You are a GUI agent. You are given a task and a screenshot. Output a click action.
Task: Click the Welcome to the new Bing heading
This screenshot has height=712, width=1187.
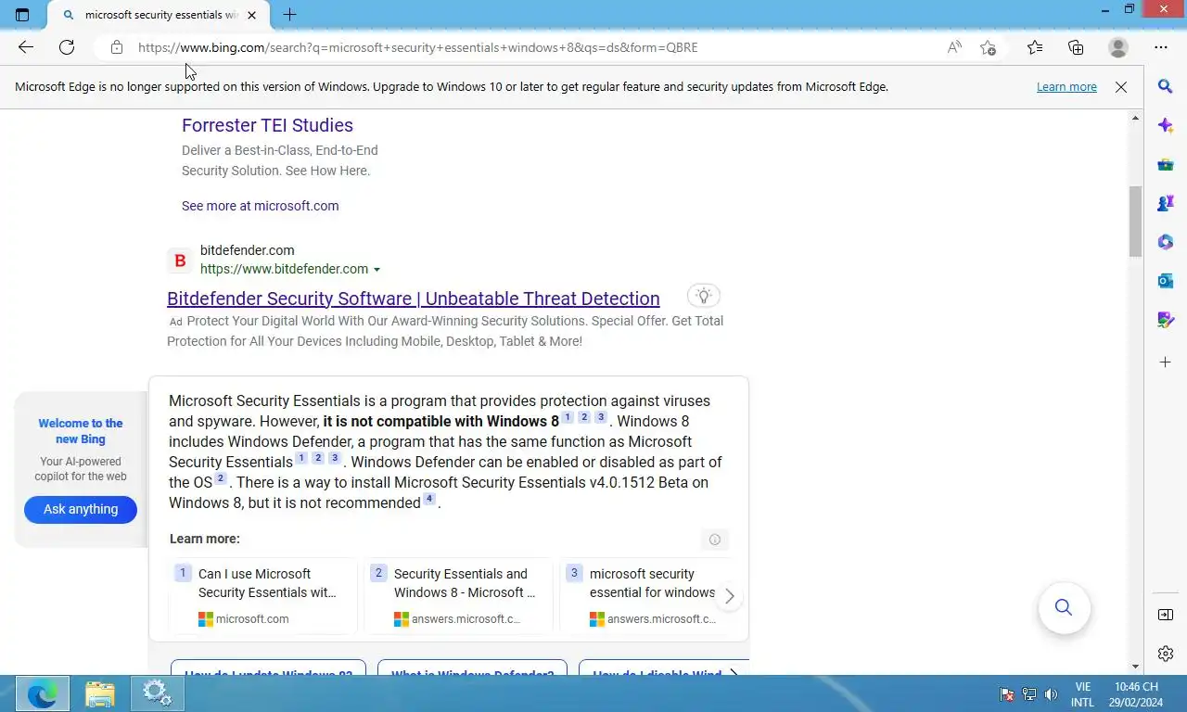81,431
